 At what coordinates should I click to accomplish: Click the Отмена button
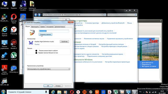click(58, 86)
